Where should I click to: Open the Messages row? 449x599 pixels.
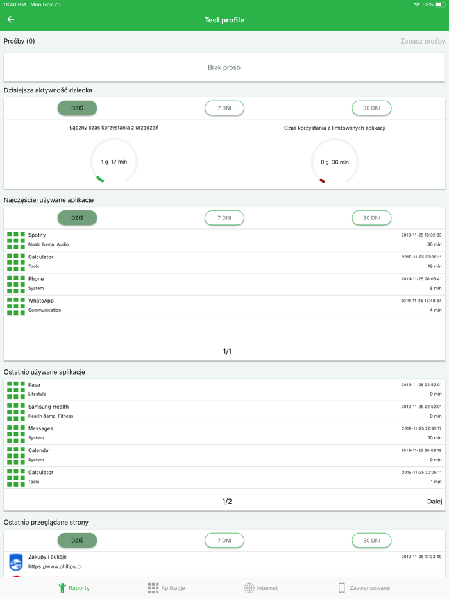(x=224, y=433)
